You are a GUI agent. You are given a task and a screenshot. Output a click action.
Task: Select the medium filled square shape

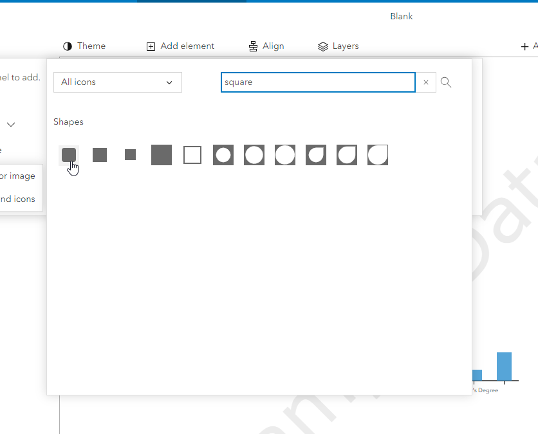[99, 154]
